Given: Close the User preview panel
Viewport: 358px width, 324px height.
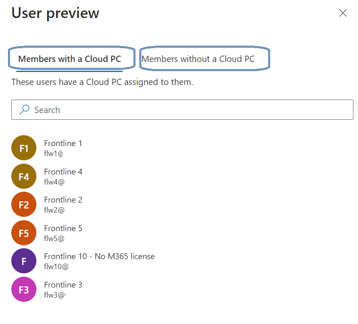Looking at the screenshot, I should tap(343, 13).
